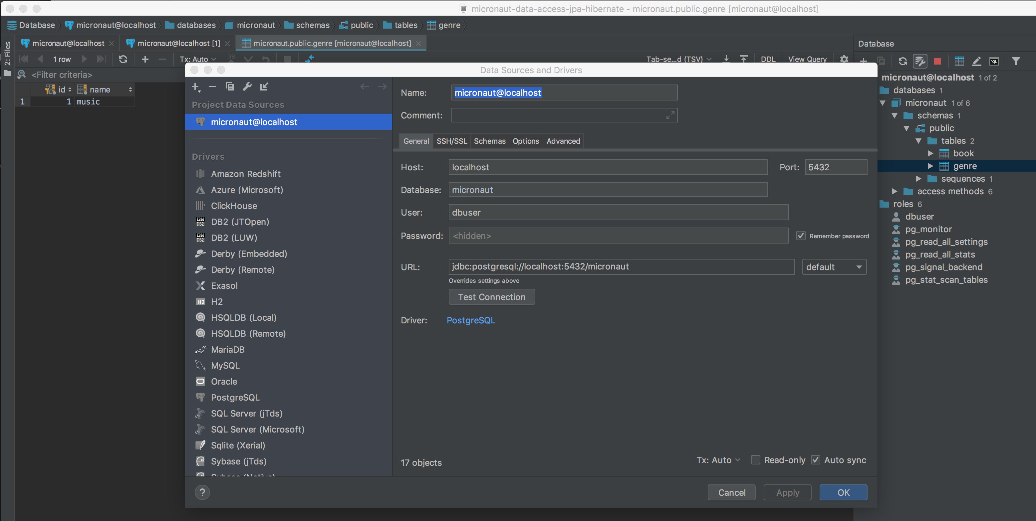Duplicate the selected data source
The image size is (1036, 521).
click(230, 87)
